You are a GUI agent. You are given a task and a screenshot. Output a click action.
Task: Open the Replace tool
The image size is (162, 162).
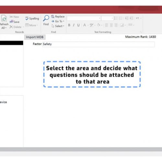[x=58, y=17]
